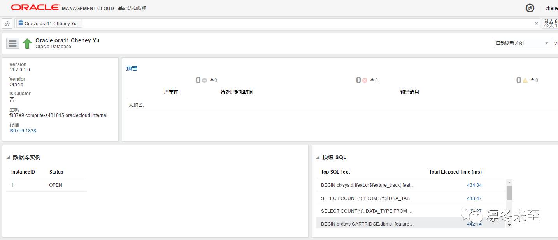Image resolution: width=558 pixels, height=240 pixels.
Task: Open the time range selector 过去
Action: [550, 23]
